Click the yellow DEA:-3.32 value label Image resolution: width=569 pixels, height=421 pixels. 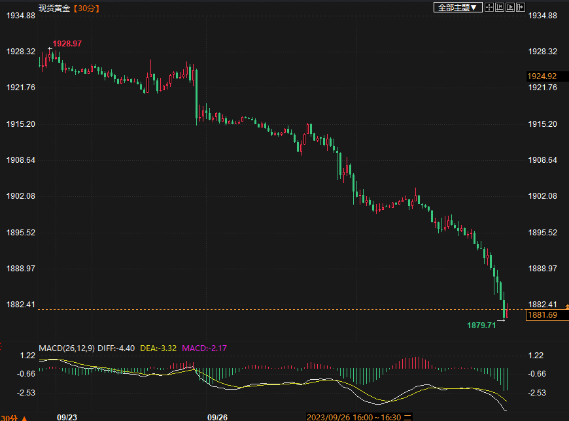(158, 348)
